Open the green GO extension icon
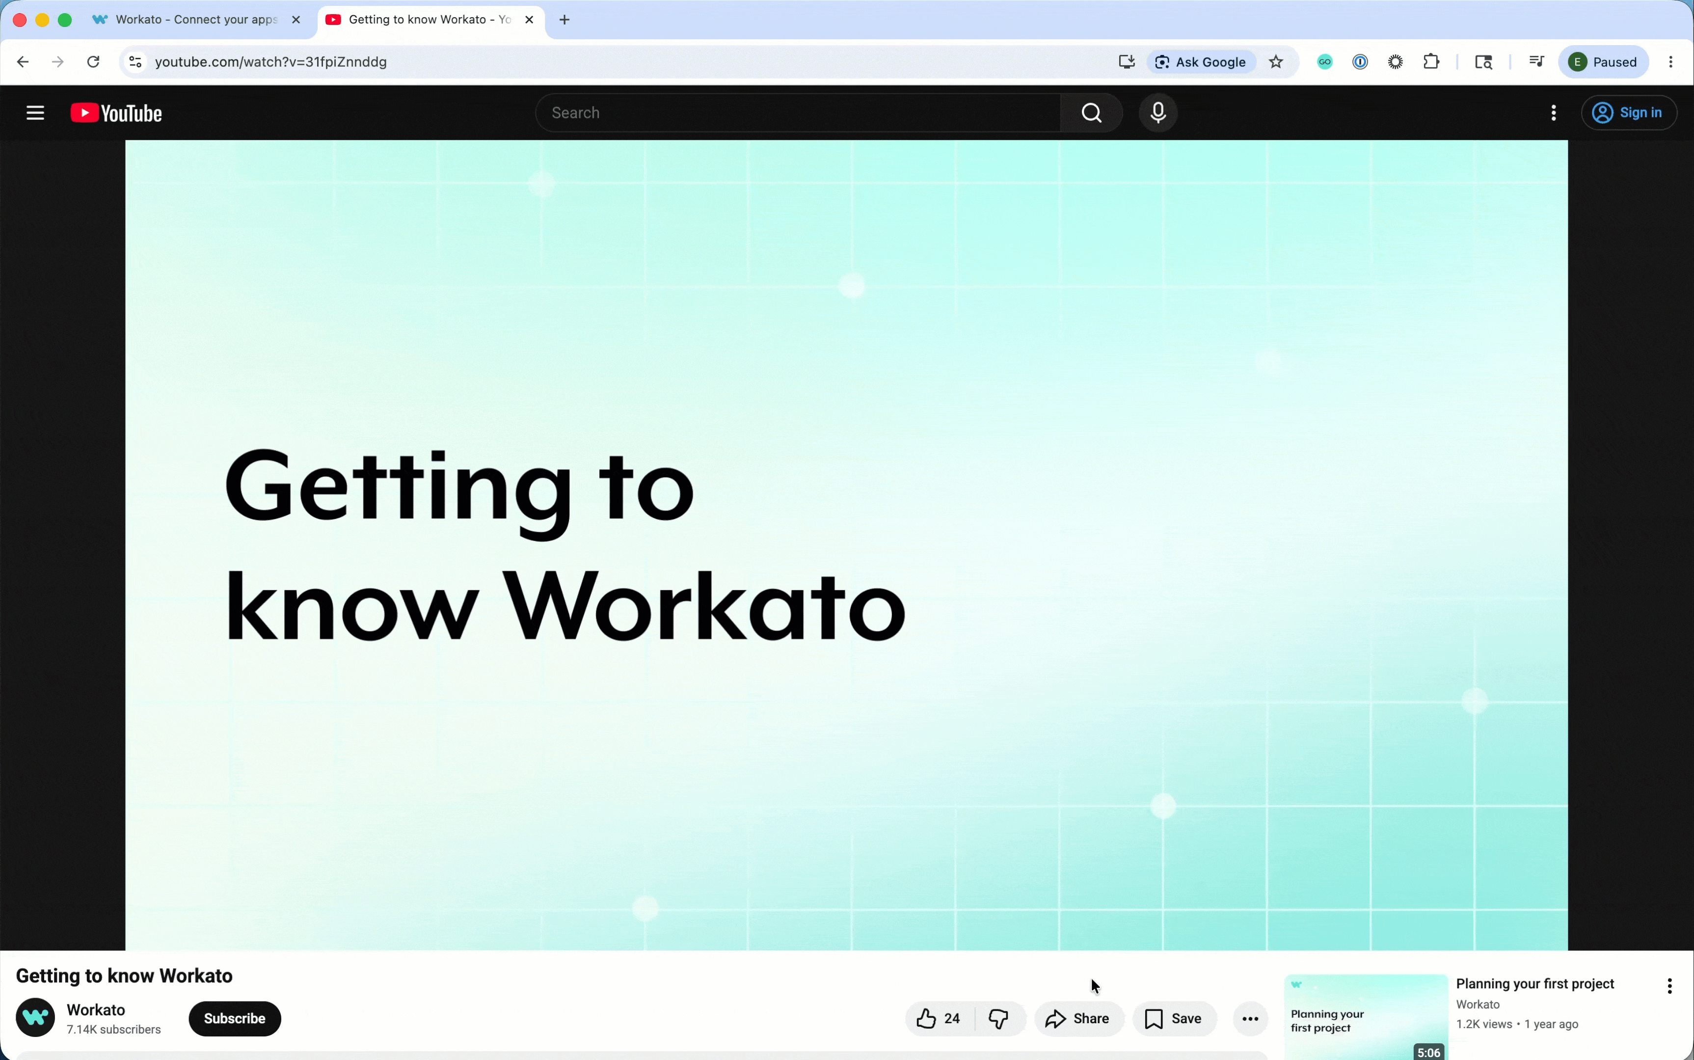 tap(1325, 62)
